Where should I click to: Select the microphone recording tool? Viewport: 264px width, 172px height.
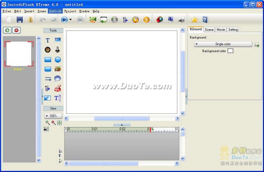pyautogui.click(x=57, y=50)
